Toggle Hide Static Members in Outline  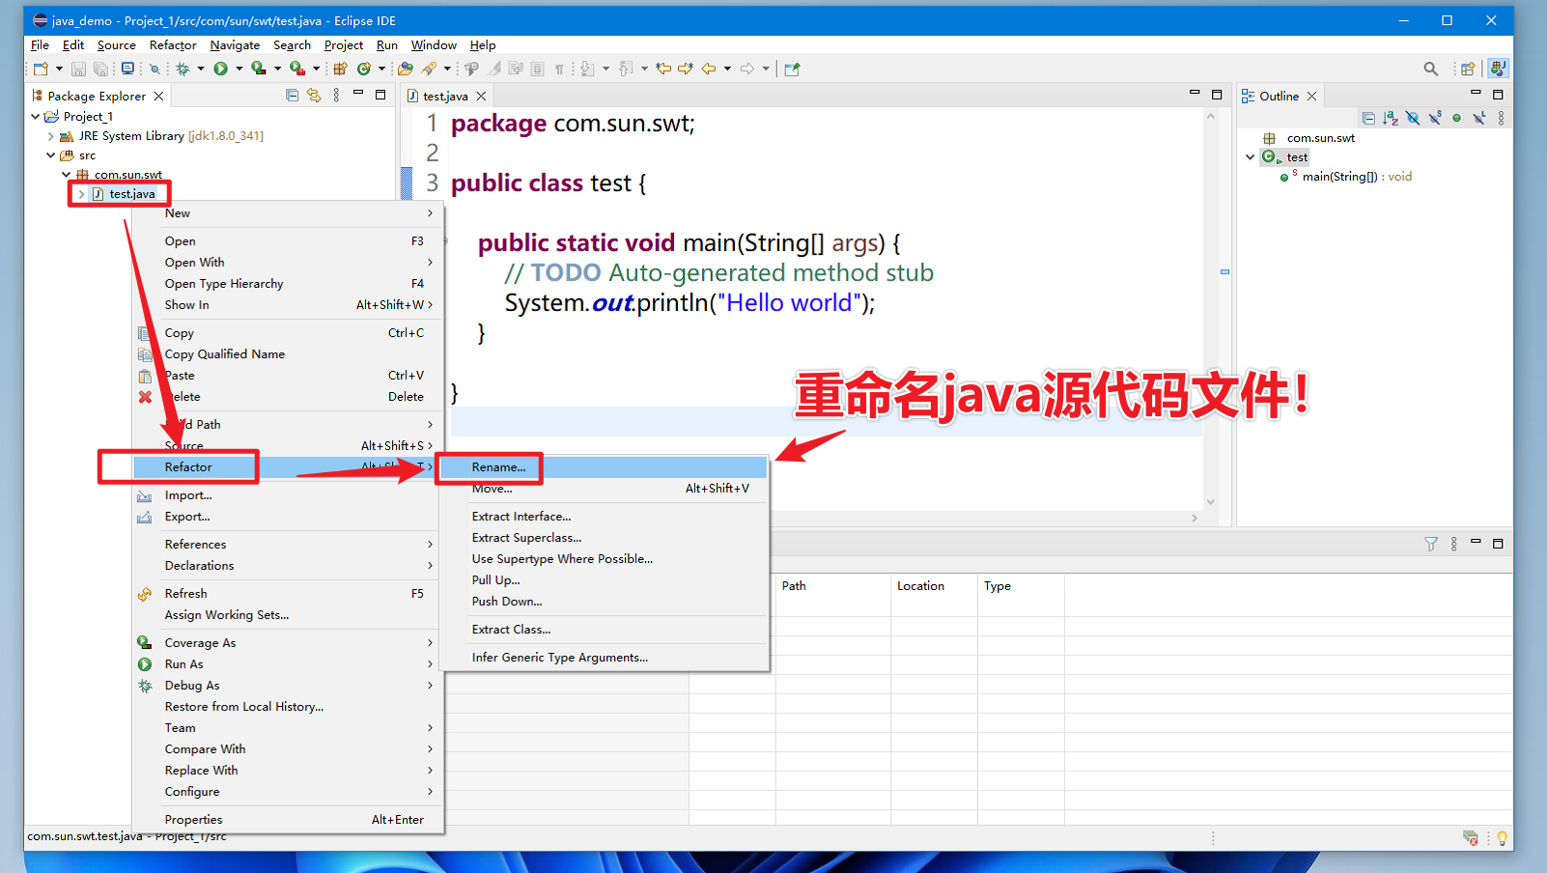pos(1435,118)
